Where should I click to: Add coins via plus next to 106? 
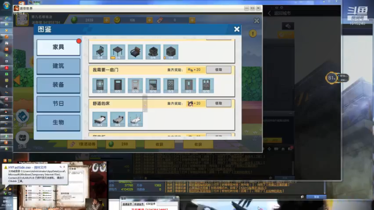(149, 20)
